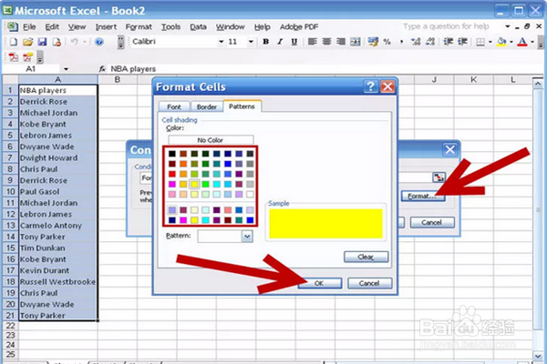The width and height of the screenshot is (547, 364).
Task: Switch to the Font tab
Action: pos(174,107)
